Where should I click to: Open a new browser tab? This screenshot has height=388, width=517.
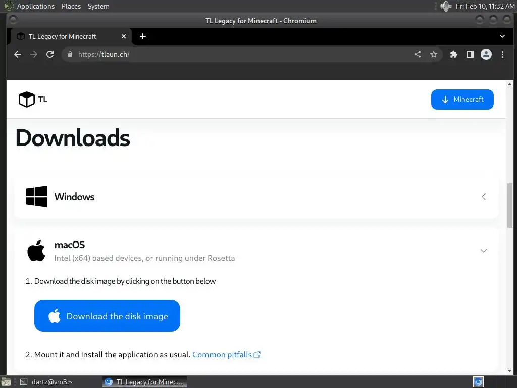click(x=143, y=36)
